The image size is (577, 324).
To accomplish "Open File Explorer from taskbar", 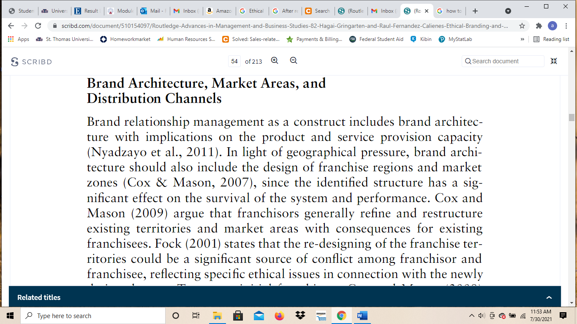I will click(x=217, y=316).
